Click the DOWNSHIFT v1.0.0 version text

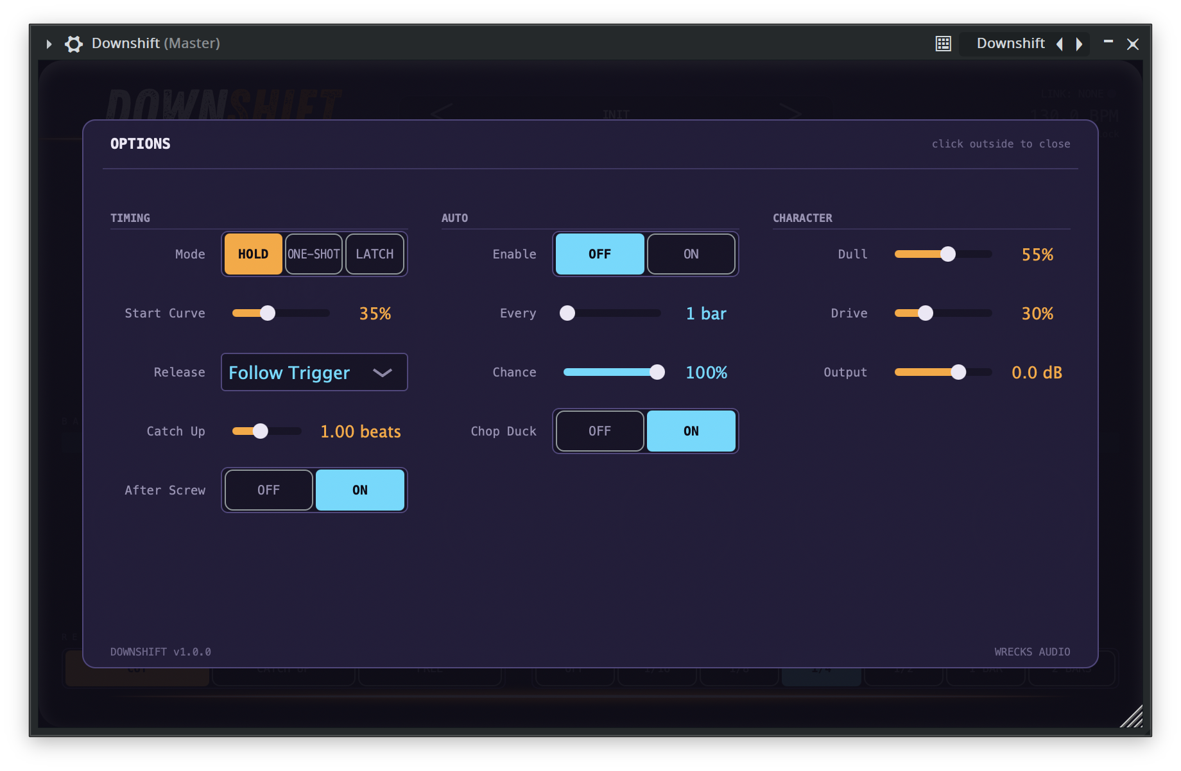[x=160, y=652]
